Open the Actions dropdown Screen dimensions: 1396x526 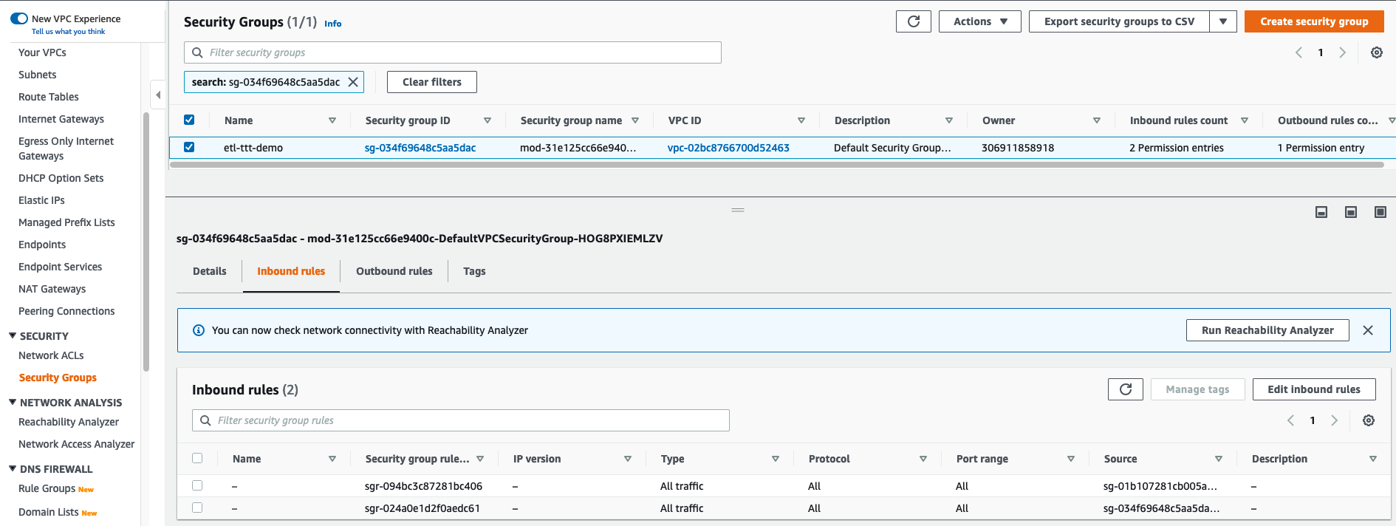tap(980, 21)
